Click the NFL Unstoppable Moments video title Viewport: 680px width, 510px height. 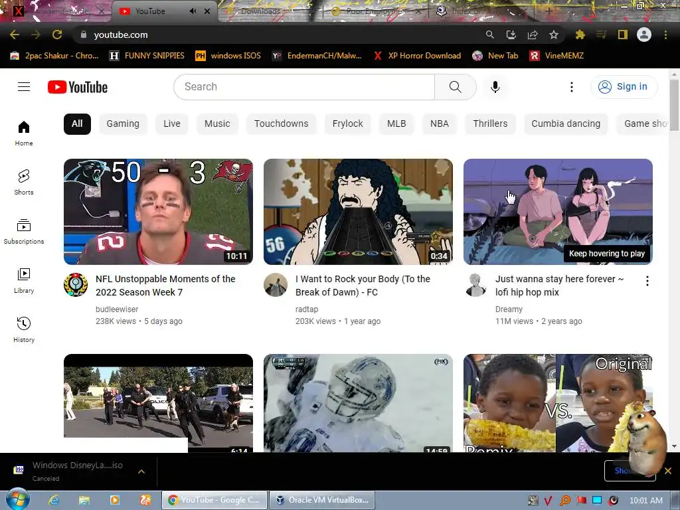click(165, 286)
